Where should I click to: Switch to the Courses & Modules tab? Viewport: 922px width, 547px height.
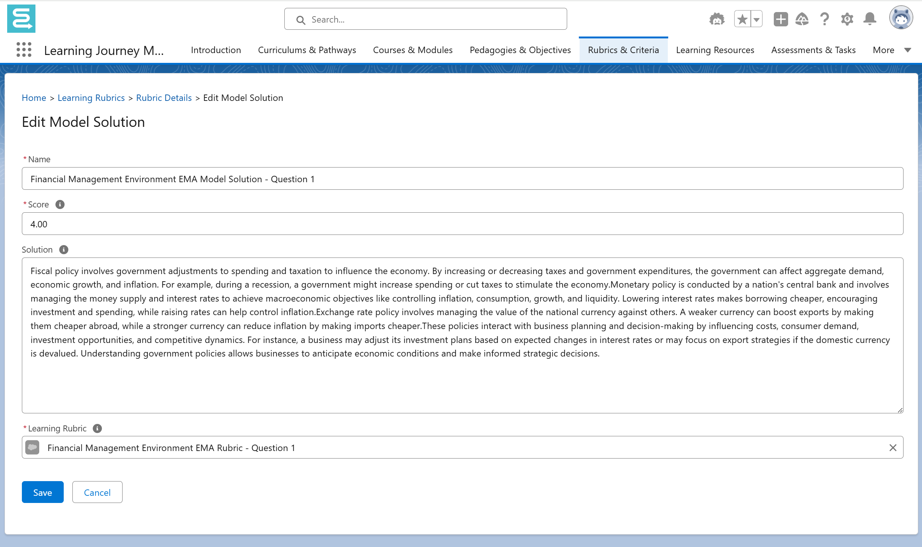pos(413,50)
